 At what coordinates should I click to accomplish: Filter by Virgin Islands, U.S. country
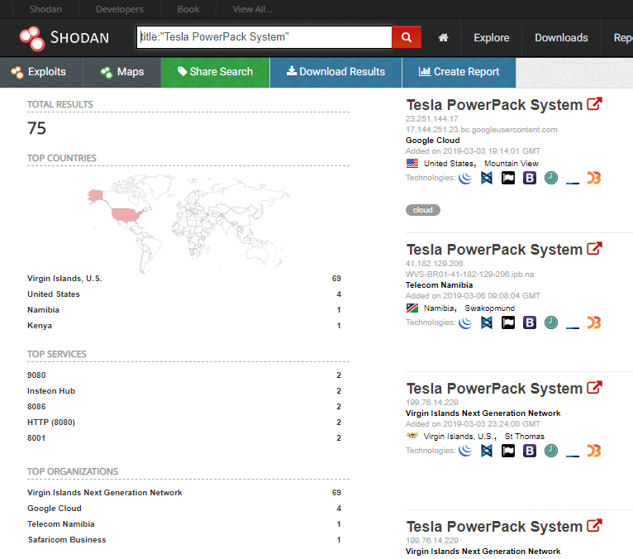(64, 279)
